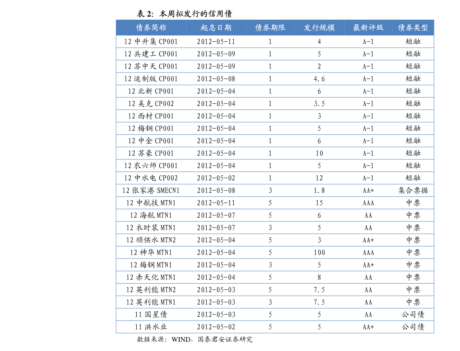Select bond name 12兵建工CP001
Screen dimensions: 460x351
click(151, 54)
